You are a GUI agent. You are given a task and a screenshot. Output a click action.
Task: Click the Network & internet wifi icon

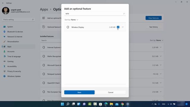point(4,37)
